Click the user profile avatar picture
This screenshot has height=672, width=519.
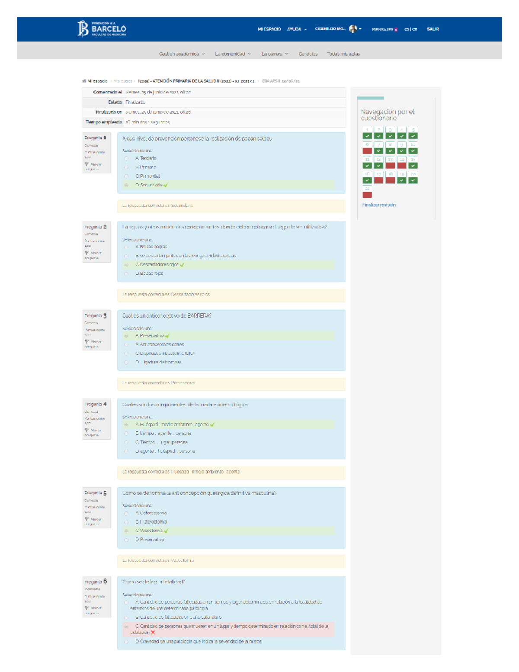(x=353, y=29)
